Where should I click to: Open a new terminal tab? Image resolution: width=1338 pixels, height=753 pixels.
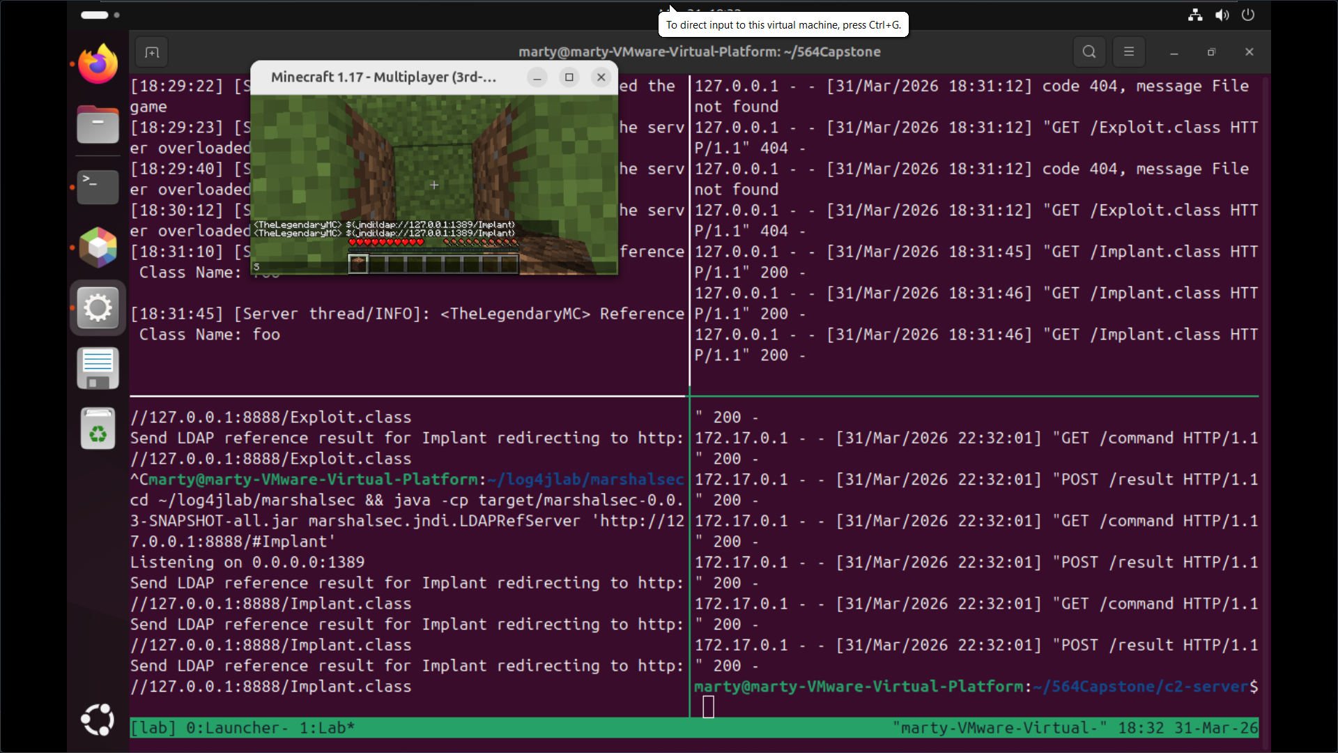[x=152, y=52]
